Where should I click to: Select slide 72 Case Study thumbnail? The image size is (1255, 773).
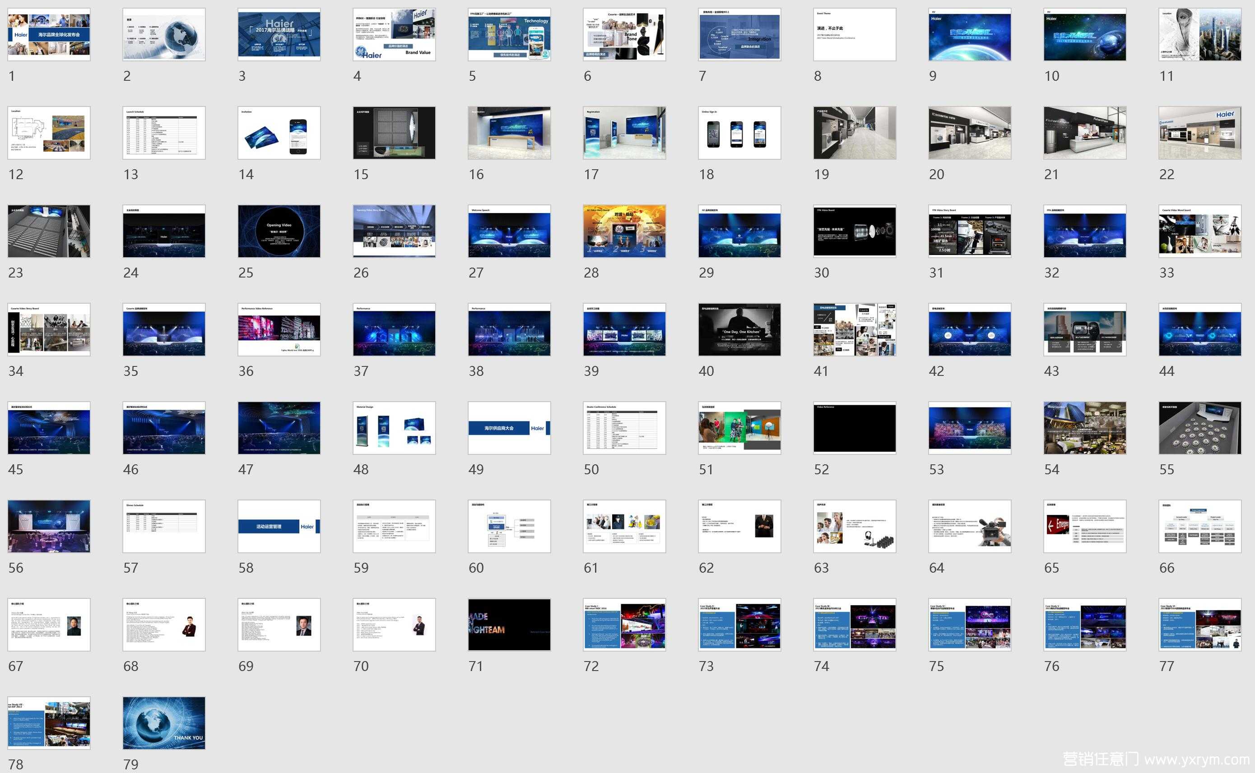click(x=624, y=625)
